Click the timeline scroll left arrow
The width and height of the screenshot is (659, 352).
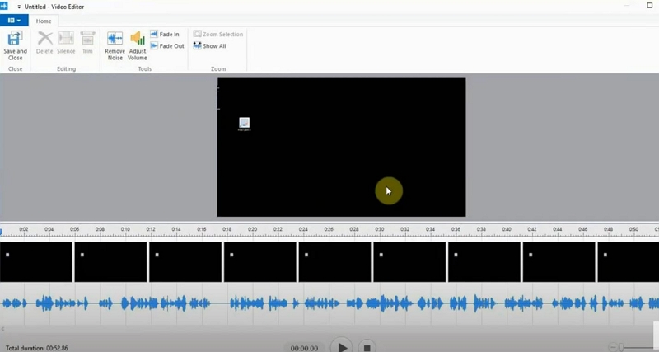[x=2, y=329]
